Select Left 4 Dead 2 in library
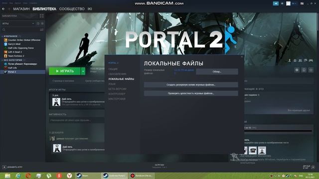The width and height of the screenshot is (319, 179). (x=13, y=52)
